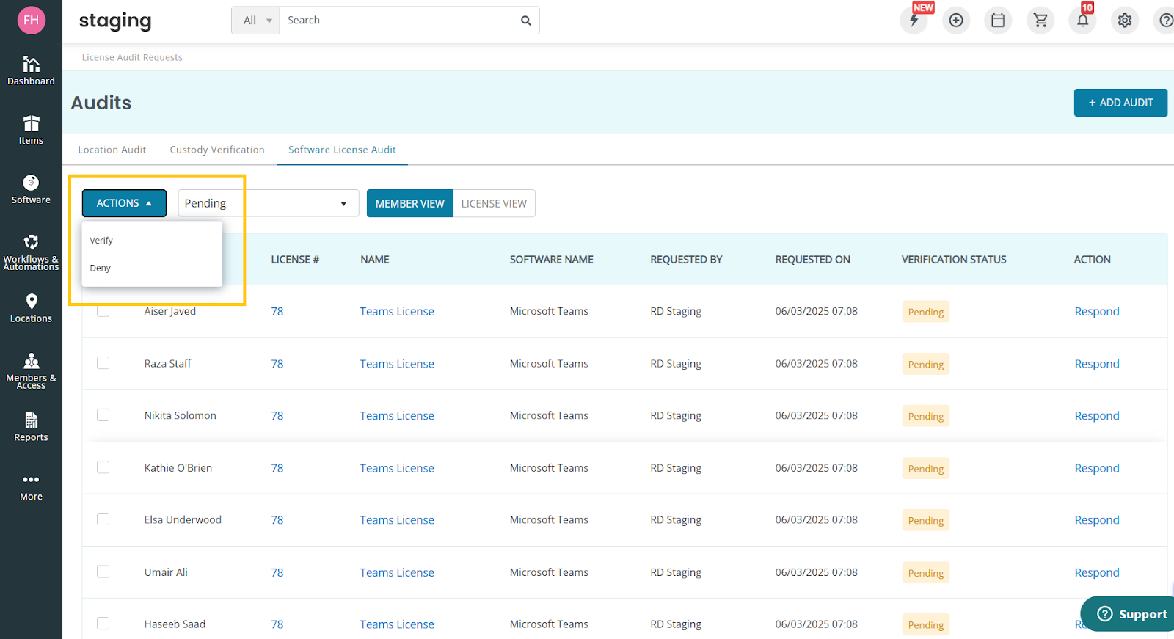
Task: Check the box for Aiser Javed
Action: pyautogui.click(x=103, y=311)
